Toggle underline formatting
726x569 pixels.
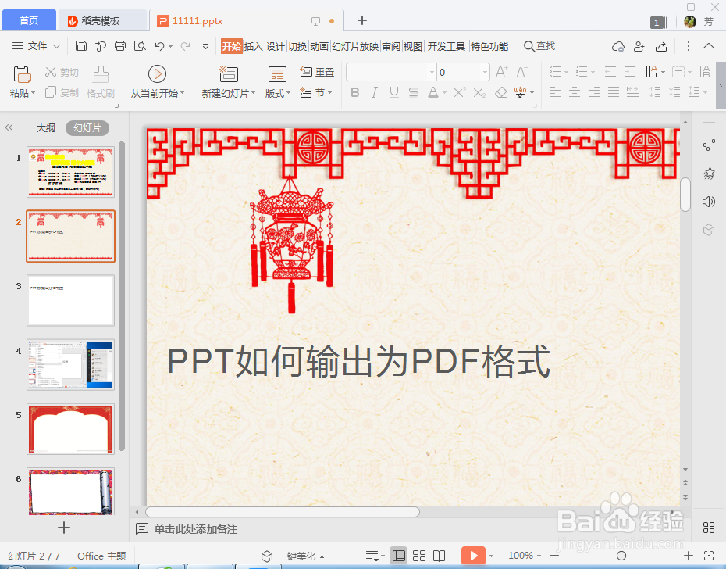[x=394, y=92]
